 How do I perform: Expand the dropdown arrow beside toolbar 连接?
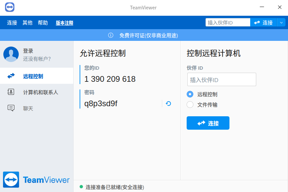pos(281,22)
